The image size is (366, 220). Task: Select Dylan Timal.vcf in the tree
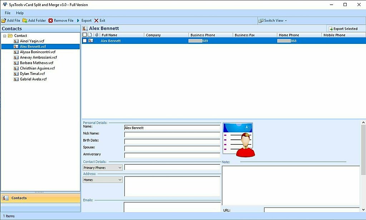pos(32,73)
